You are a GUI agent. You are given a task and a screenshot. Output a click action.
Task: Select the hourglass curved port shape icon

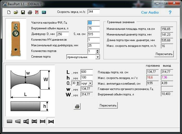51,121
